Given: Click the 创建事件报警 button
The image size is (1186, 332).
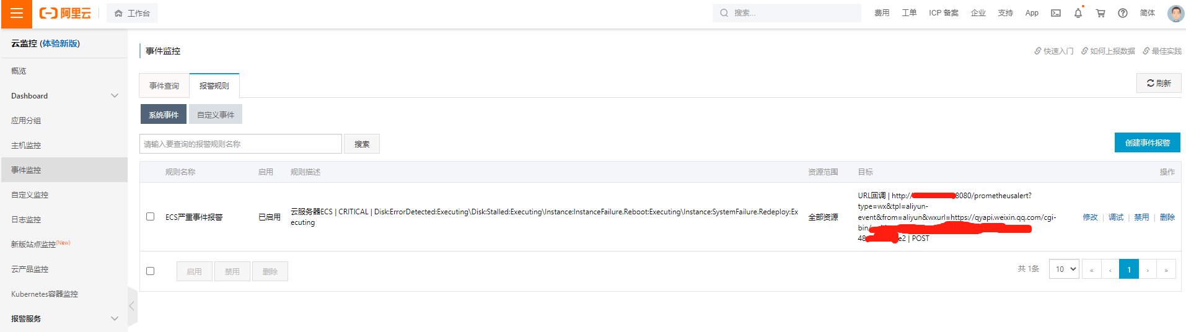Looking at the screenshot, I should pyautogui.click(x=1148, y=142).
